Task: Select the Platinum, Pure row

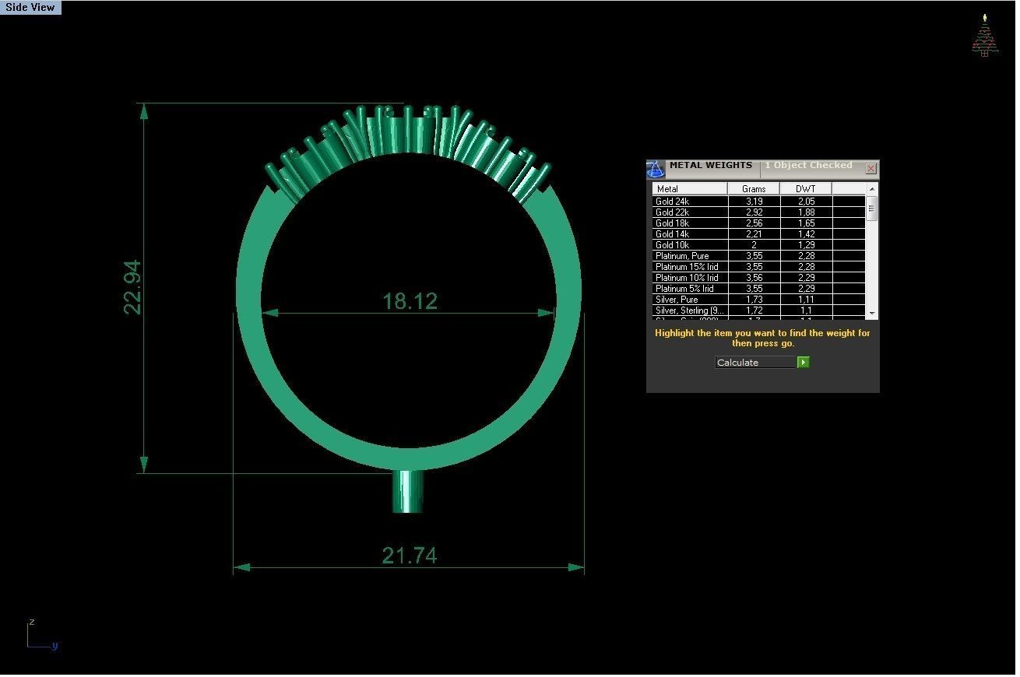Action: 759,256
